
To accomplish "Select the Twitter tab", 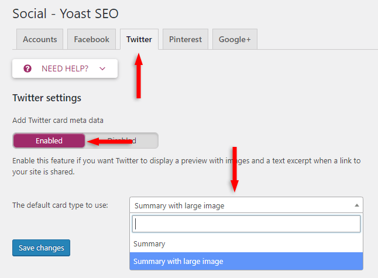I will (139, 40).
